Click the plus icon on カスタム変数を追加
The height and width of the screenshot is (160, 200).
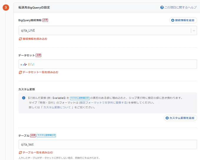(x=167, y=118)
